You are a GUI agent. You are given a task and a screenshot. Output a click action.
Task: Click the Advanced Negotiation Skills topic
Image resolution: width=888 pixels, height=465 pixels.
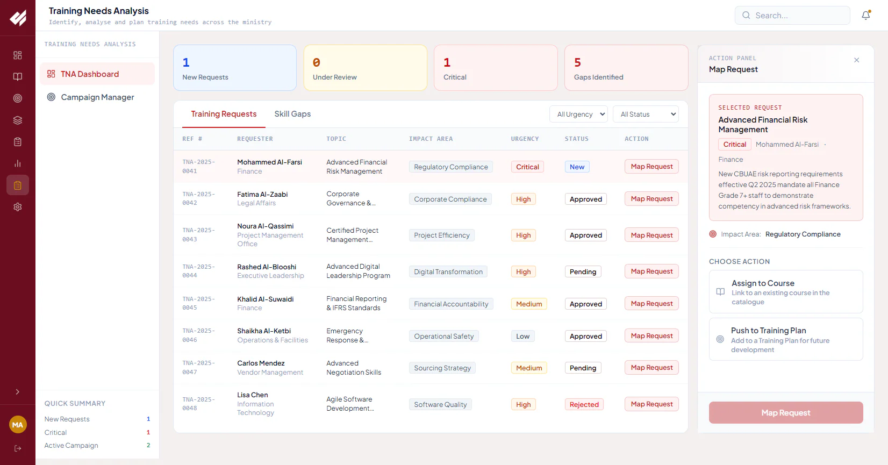pos(354,368)
